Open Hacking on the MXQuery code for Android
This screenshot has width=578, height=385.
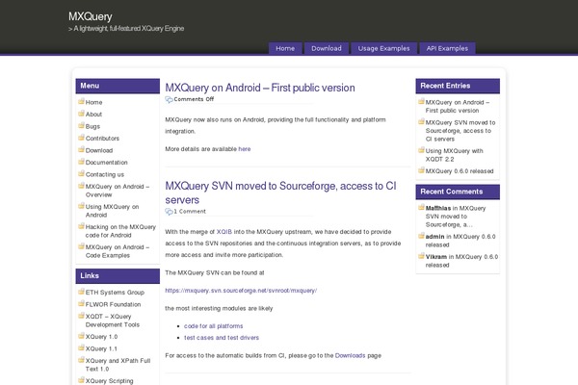coord(120,231)
